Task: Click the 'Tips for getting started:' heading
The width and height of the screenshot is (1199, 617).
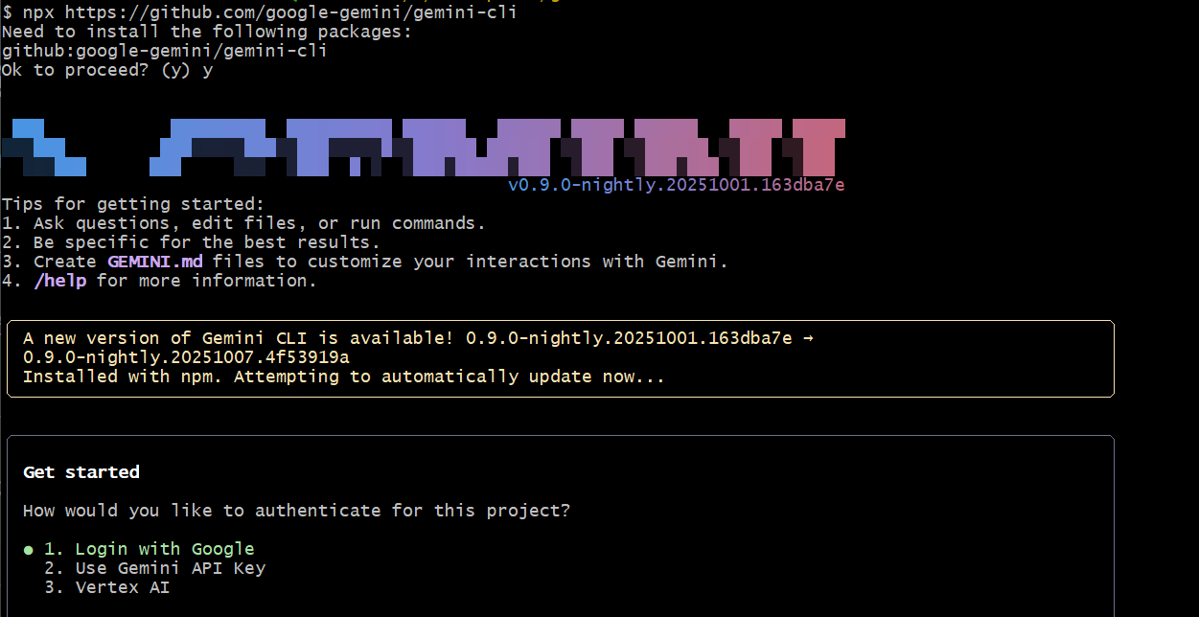Action: 133,204
